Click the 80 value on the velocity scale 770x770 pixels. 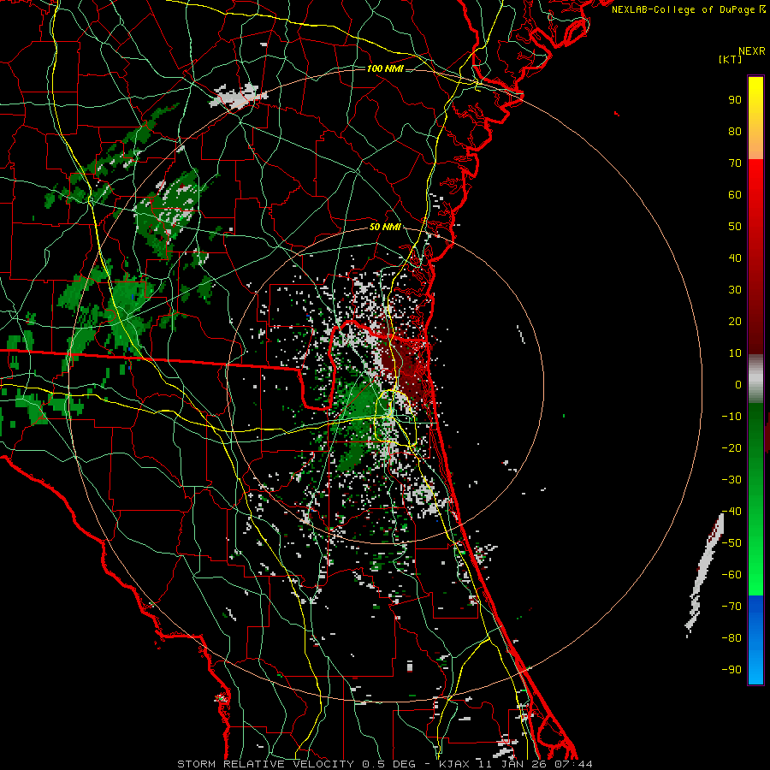[735, 131]
